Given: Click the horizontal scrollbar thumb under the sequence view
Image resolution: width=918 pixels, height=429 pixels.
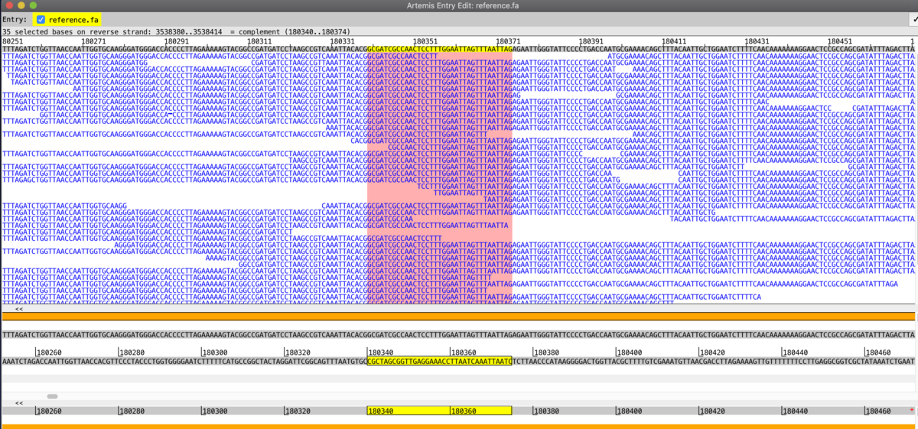Looking at the screenshot, I should (x=52, y=396).
